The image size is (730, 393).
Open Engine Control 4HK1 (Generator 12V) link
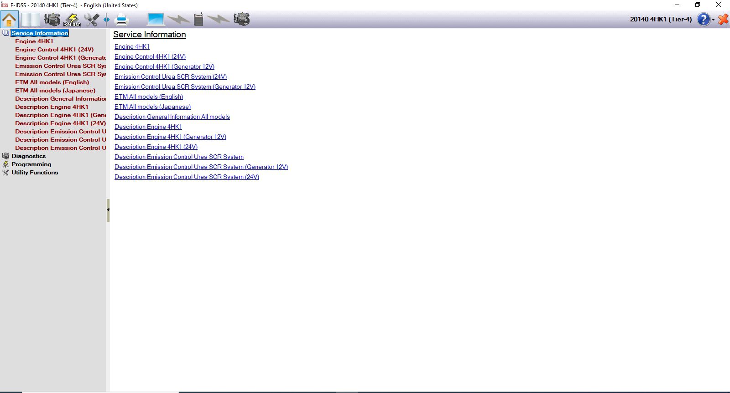[164, 66]
